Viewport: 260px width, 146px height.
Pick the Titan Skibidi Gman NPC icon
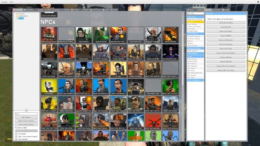(170, 52)
